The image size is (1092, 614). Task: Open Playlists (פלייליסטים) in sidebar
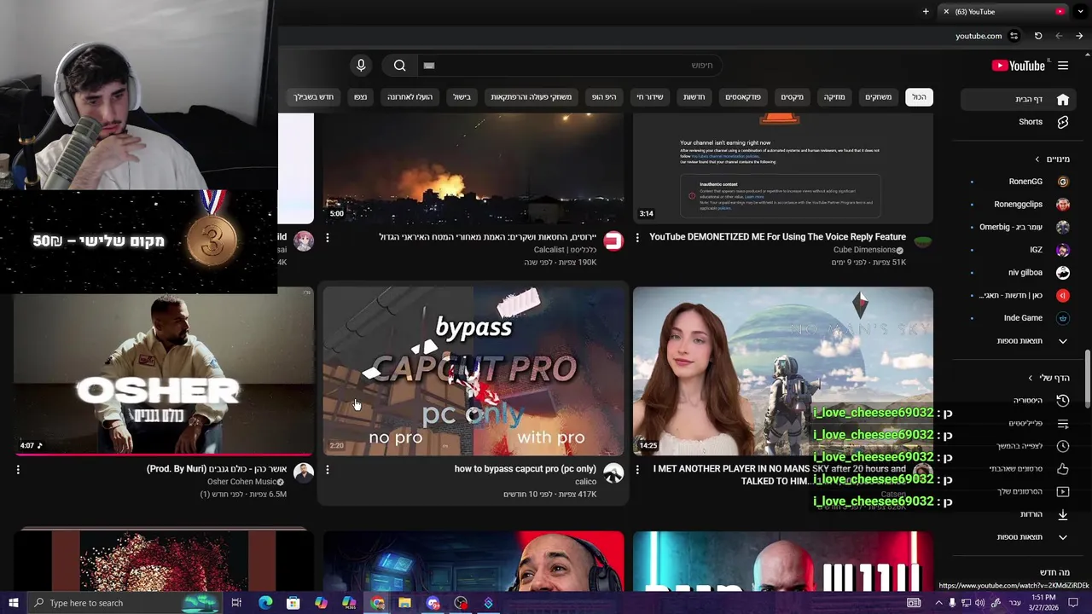pos(1019,424)
